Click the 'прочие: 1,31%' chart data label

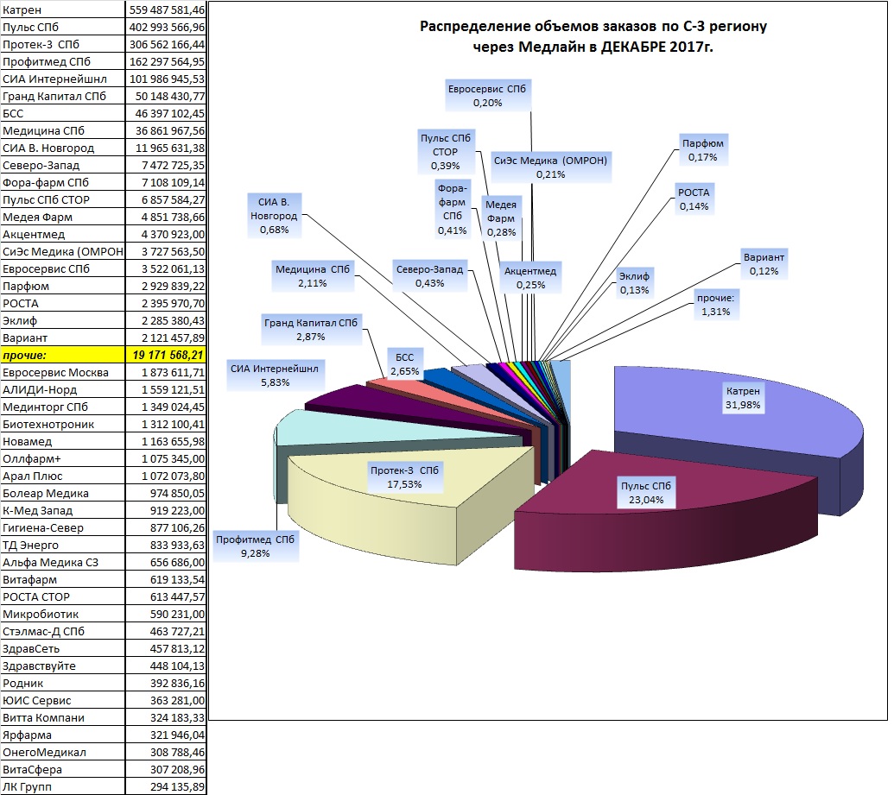715,305
